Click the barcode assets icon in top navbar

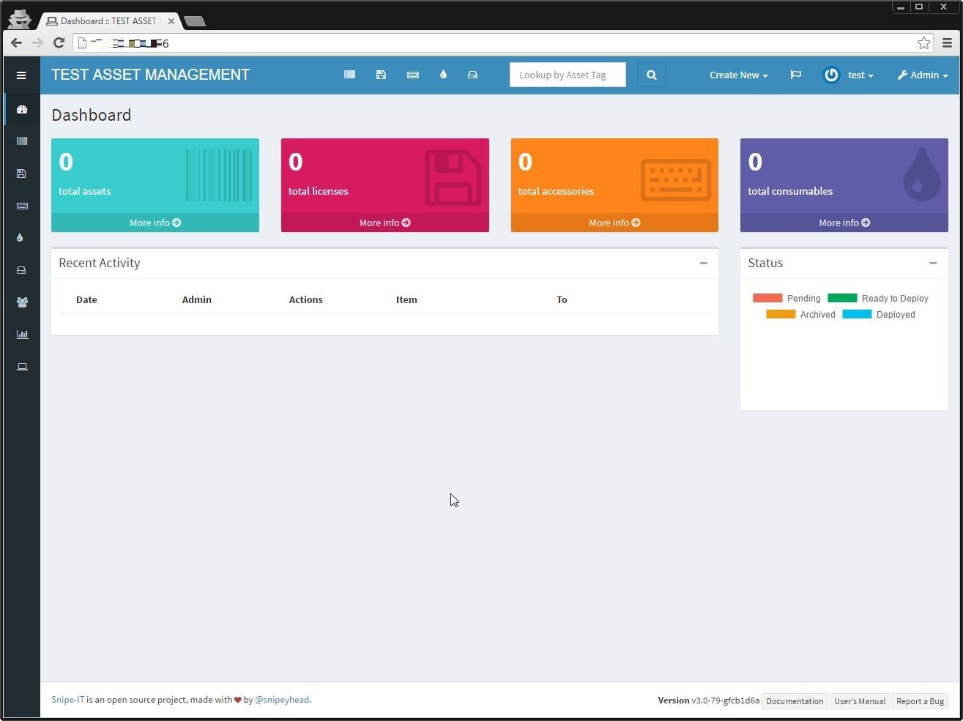[x=349, y=75]
